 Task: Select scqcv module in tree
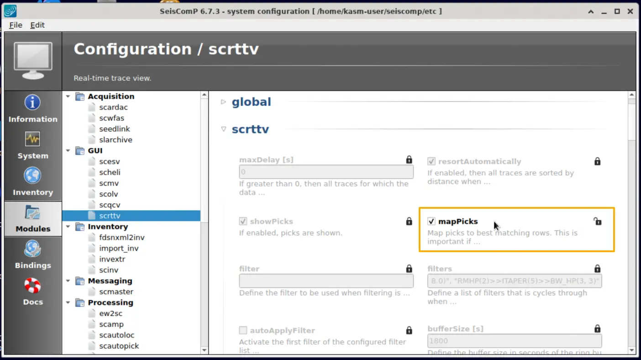(110, 205)
